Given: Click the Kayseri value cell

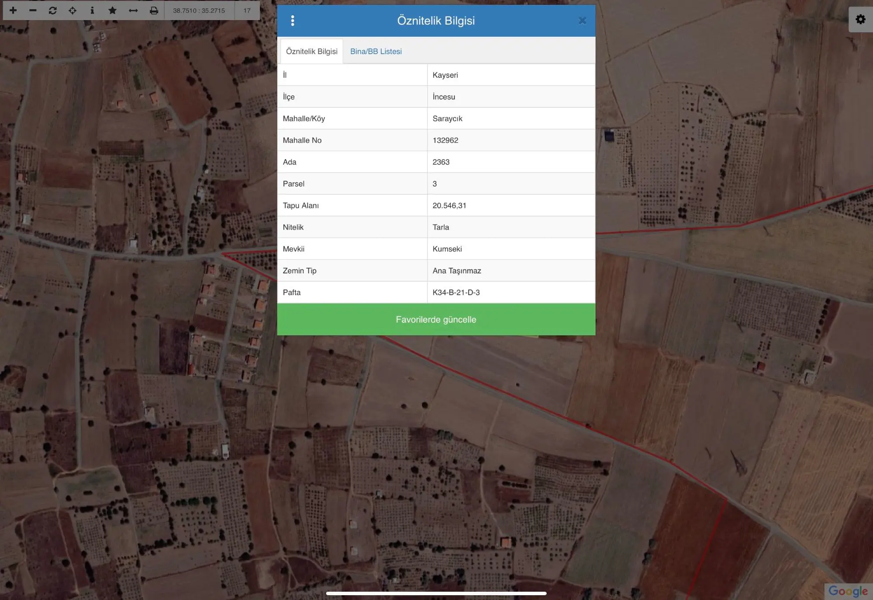Looking at the screenshot, I should [x=511, y=75].
